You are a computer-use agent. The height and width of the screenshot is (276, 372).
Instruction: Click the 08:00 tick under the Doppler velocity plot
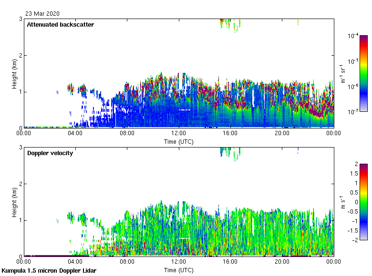coord(127,262)
